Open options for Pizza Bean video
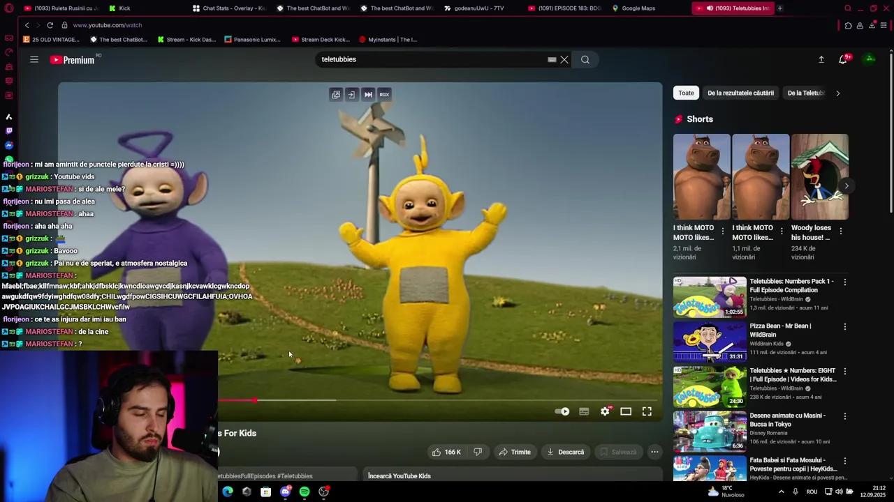The height and width of the screenshot is (502, 894). coord(845,327)
